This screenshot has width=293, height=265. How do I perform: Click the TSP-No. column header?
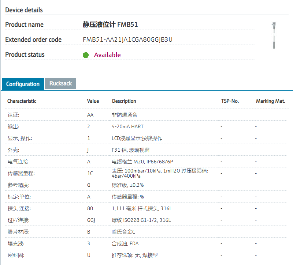pos(230,101)
